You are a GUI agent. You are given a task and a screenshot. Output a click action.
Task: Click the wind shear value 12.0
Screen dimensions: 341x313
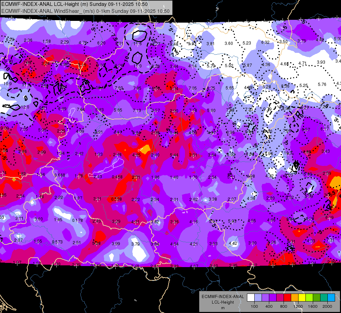pos(25,107)
